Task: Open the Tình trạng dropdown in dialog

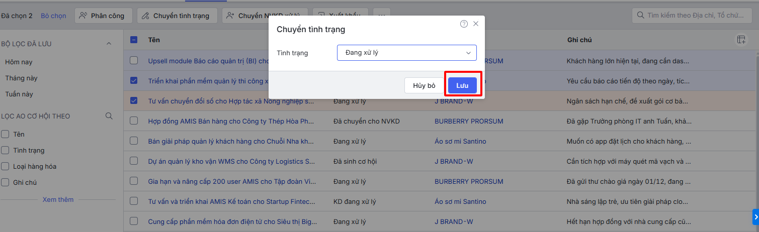Action: pyautogui.click(x=406, y=53)
